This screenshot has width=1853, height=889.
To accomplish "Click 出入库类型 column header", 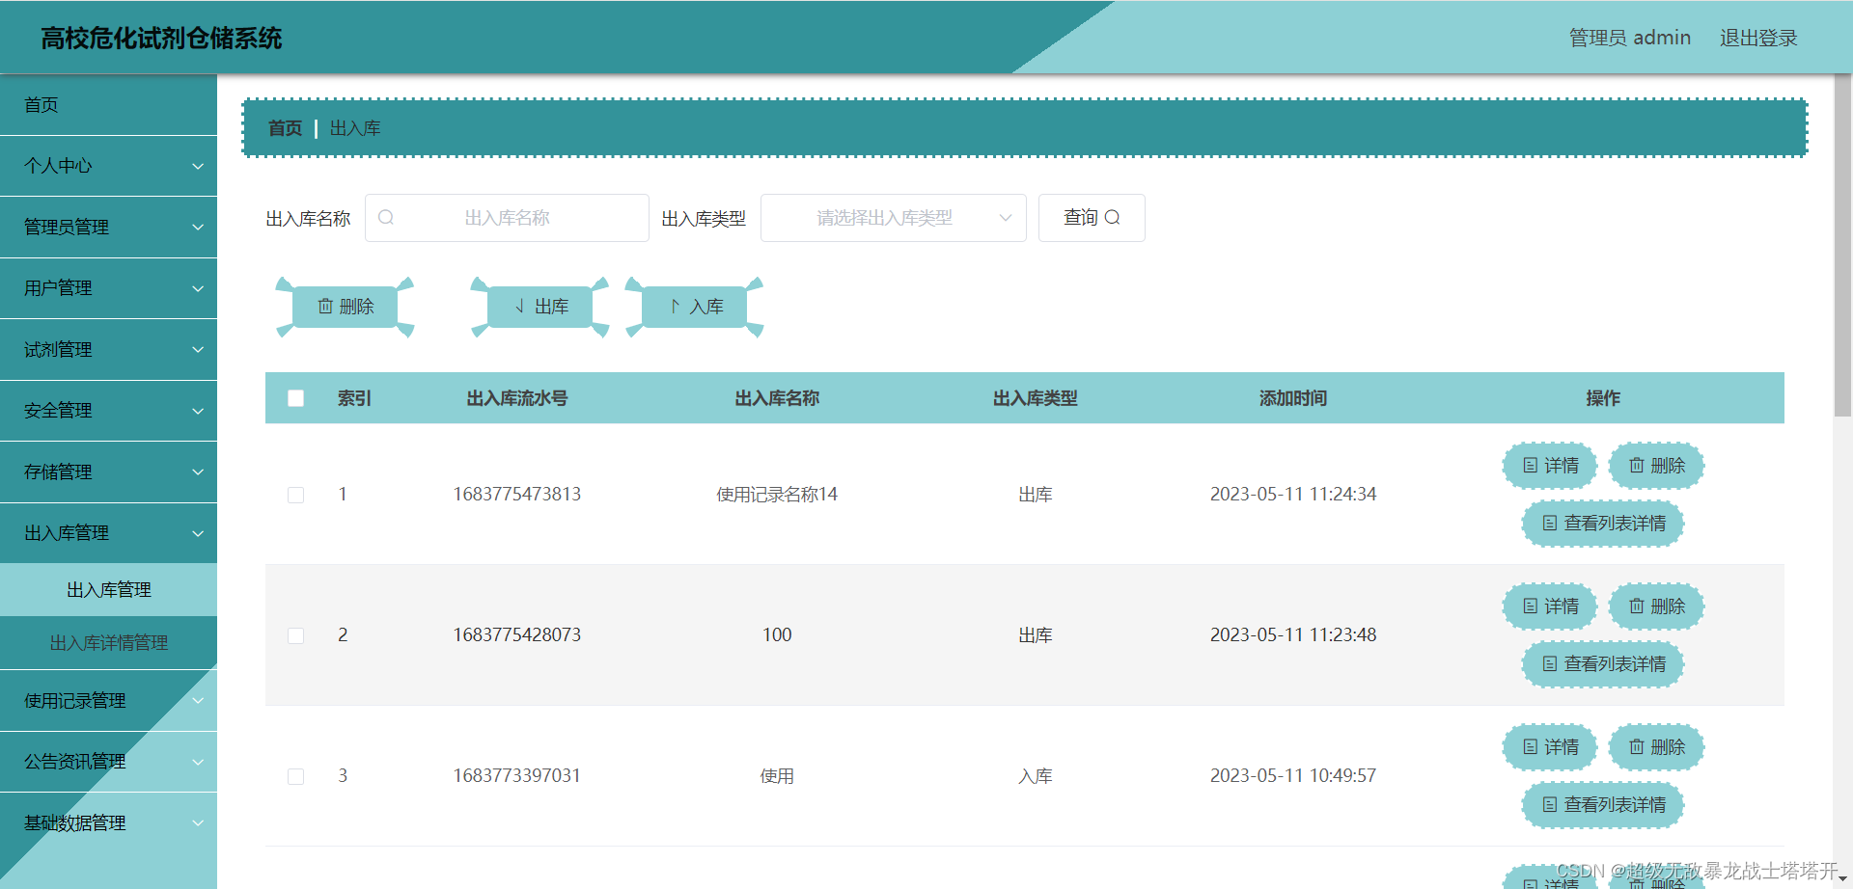I will pyautogui.click(x=1036, y=398).
